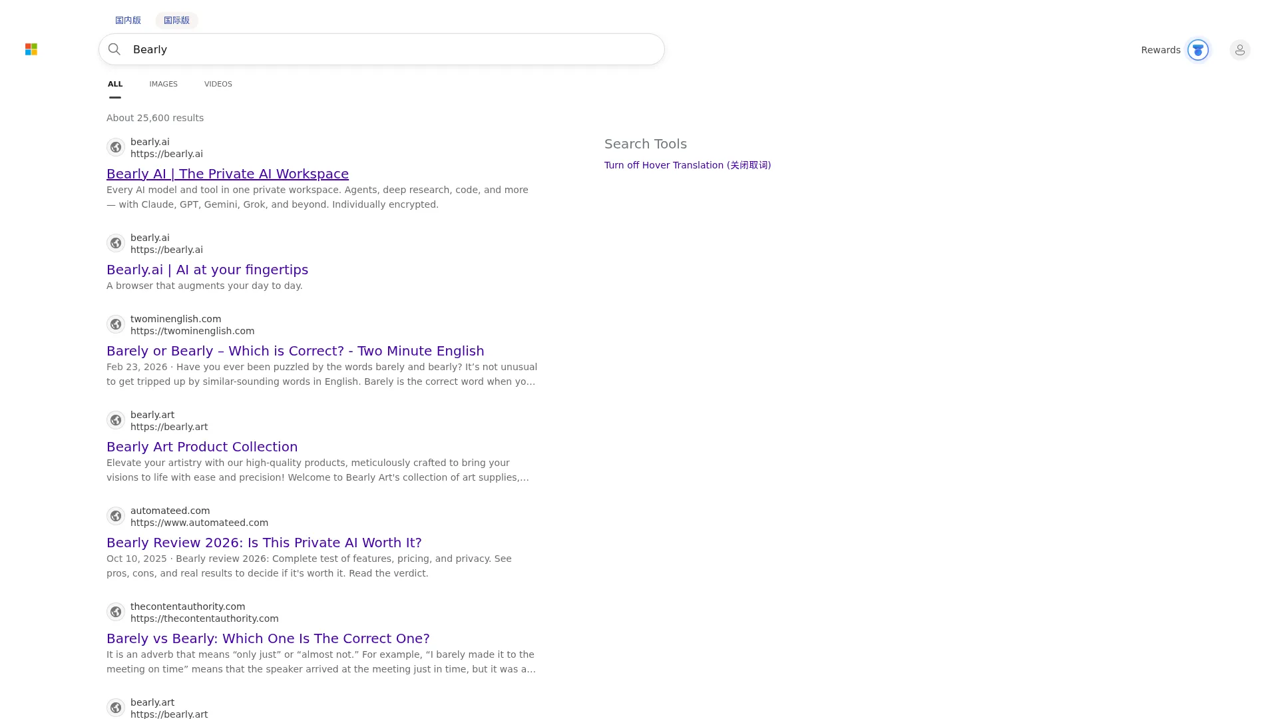Open Barely or Bearly Two Minute English
Viewport: 1278px width, 719px height.
coord(296,351)
